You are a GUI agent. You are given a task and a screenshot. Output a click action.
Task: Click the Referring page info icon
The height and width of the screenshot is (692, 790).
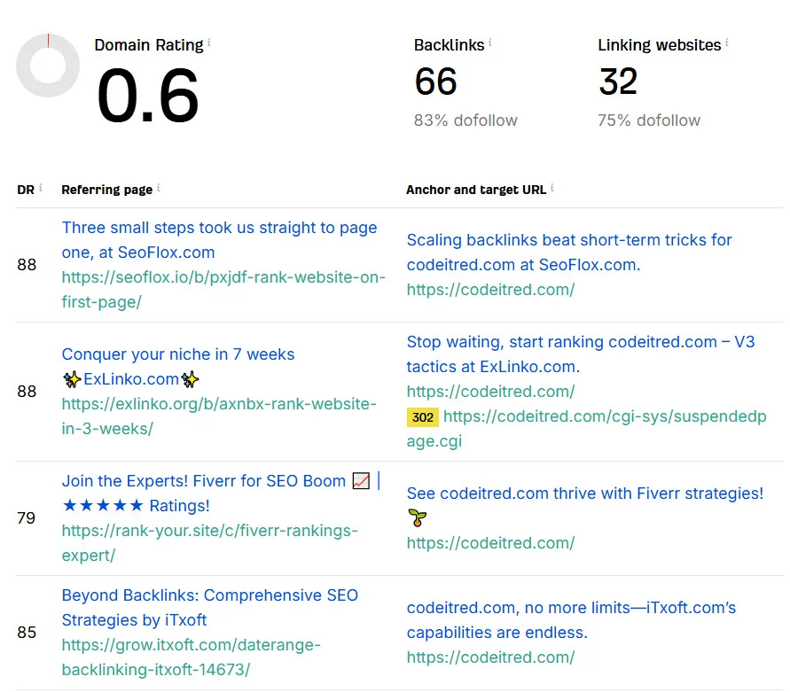(x=158, y=187)
